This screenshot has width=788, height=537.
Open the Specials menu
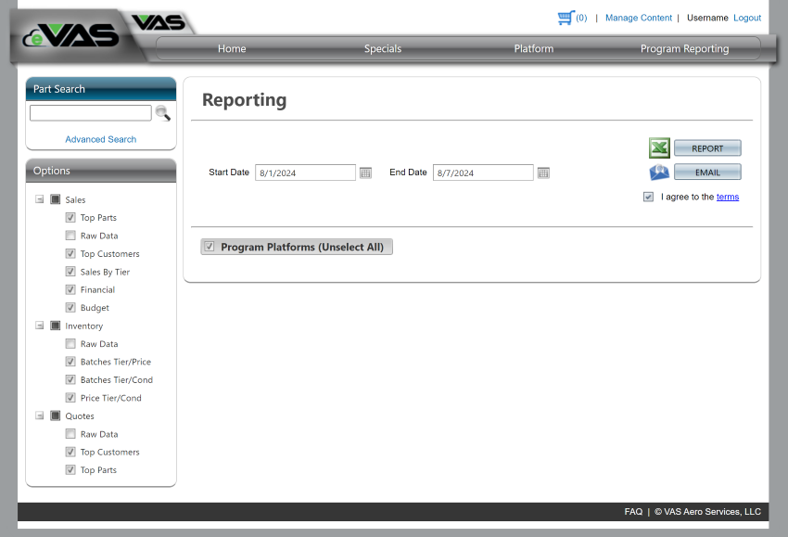click(x=383, y=49)
